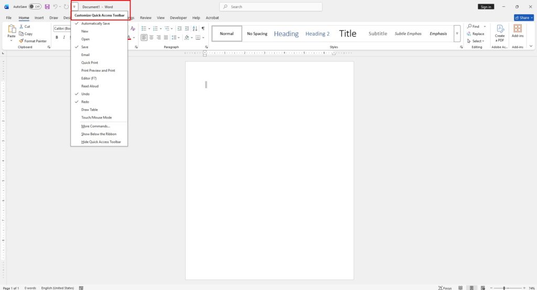Screen dimensions: 537x290
Task: Click Replace in the Editing group
Action: [476, 34]
